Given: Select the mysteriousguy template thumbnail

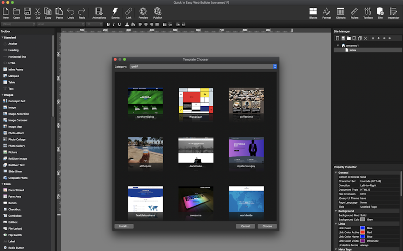Looking at the screenshot, I should tap(246, 150).
